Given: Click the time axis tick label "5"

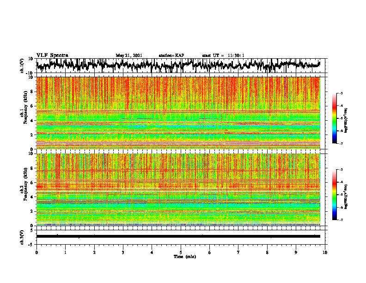Looking at the screenshot, I should point(181,252).
